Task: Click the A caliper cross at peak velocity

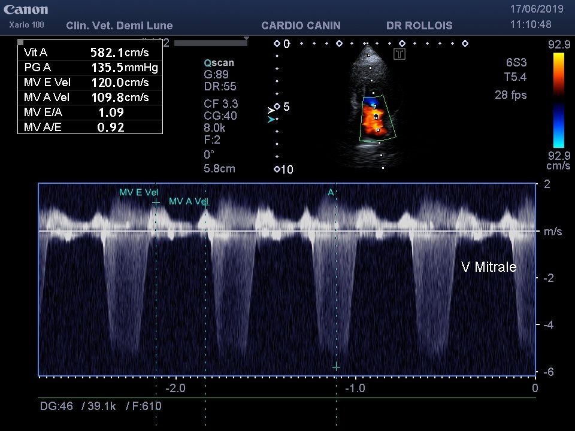Action: (336, 366)
